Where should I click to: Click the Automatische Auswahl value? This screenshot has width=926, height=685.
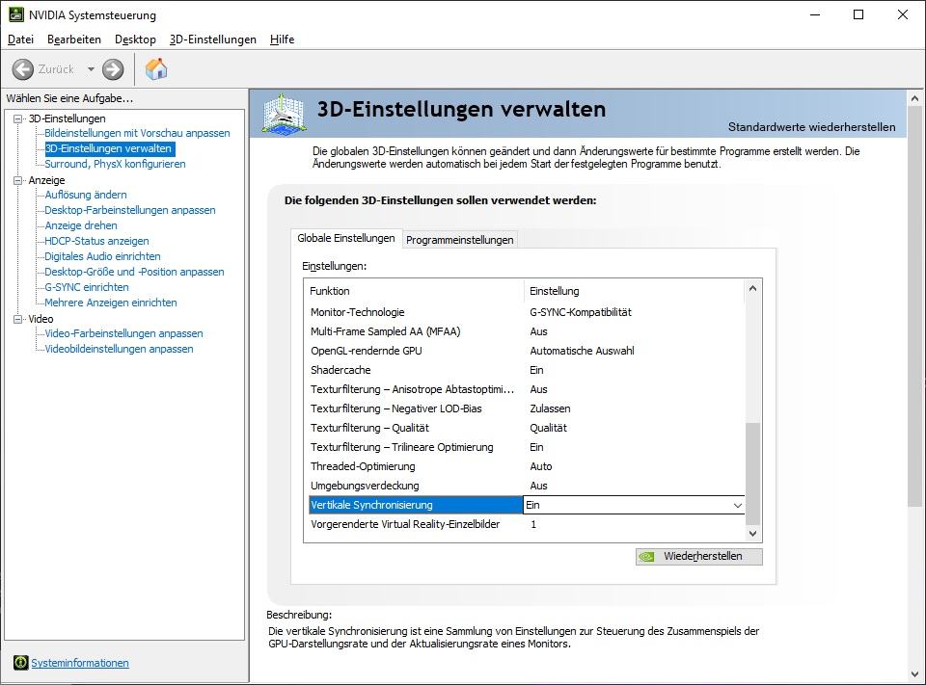point(582,351)
